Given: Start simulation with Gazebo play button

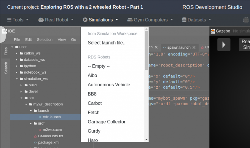Looking at the screenshot, I should (x=224, y=45).
